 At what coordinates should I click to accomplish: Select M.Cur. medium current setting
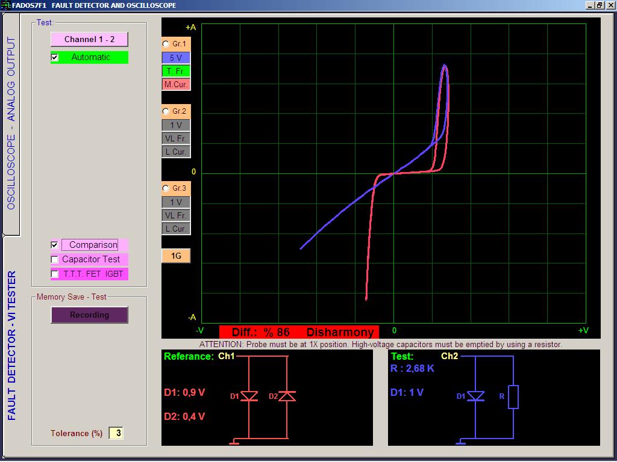175,84
